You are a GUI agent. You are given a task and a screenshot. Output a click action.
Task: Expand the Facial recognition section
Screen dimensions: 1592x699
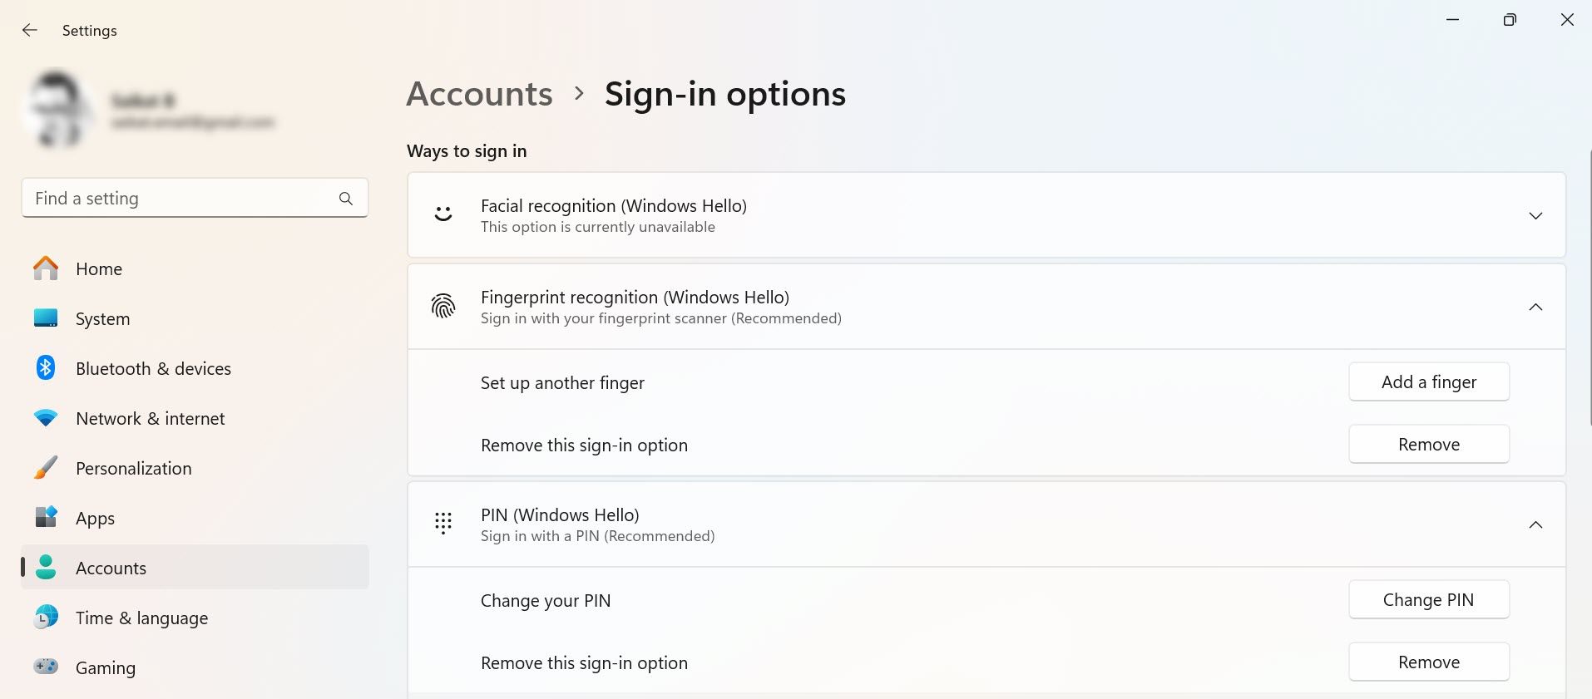coord(1535,214)
